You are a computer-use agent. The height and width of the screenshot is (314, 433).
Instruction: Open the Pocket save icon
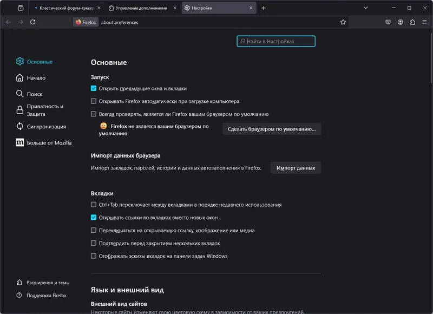[x=388, y=22]
